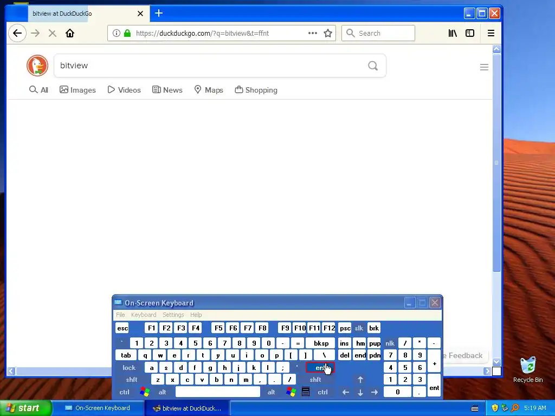Switch to the Images tab
The image size is (555, 416).
click(x=78, y=90)
